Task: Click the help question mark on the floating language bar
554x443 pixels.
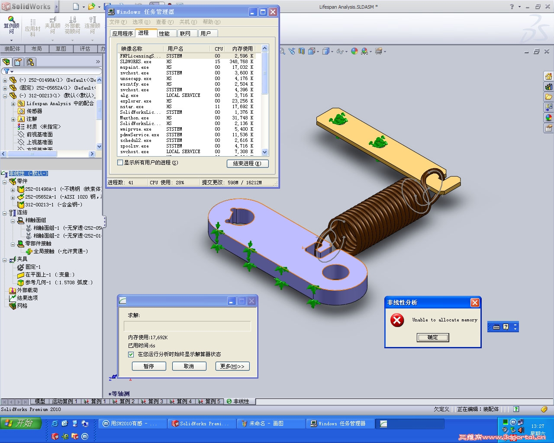Action: (506, 327)
